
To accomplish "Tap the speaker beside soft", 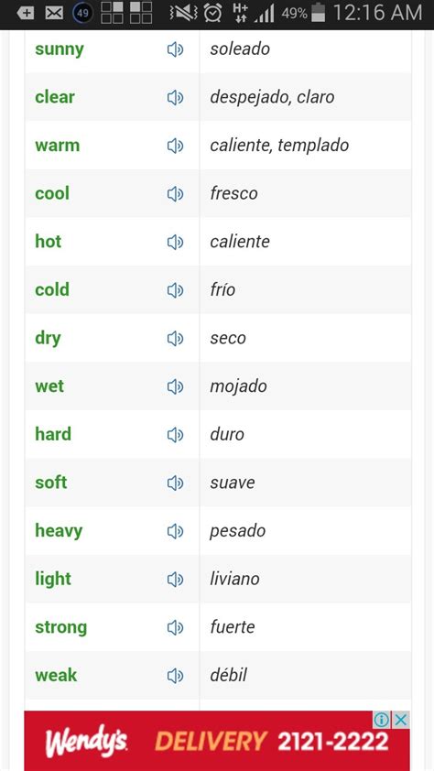I will coord(175,483).
